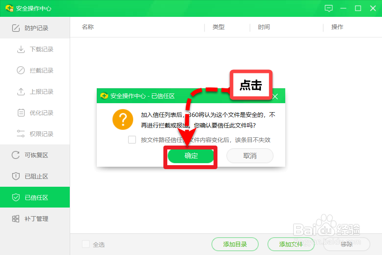
Task: Check the 全选 select-all checkbox
Action: tap(85, 244)
